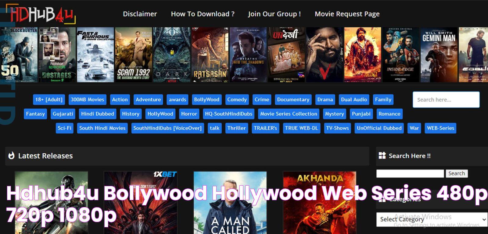Open Drama category
Screen dimensions: 488x234
tap(325, 100)
